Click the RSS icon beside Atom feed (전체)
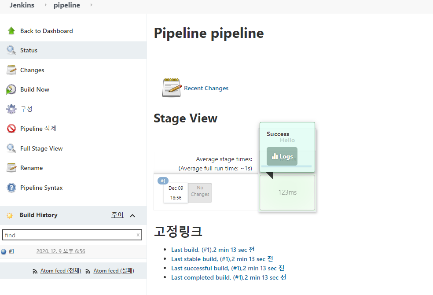433x295 pixels. coord(35,271)
